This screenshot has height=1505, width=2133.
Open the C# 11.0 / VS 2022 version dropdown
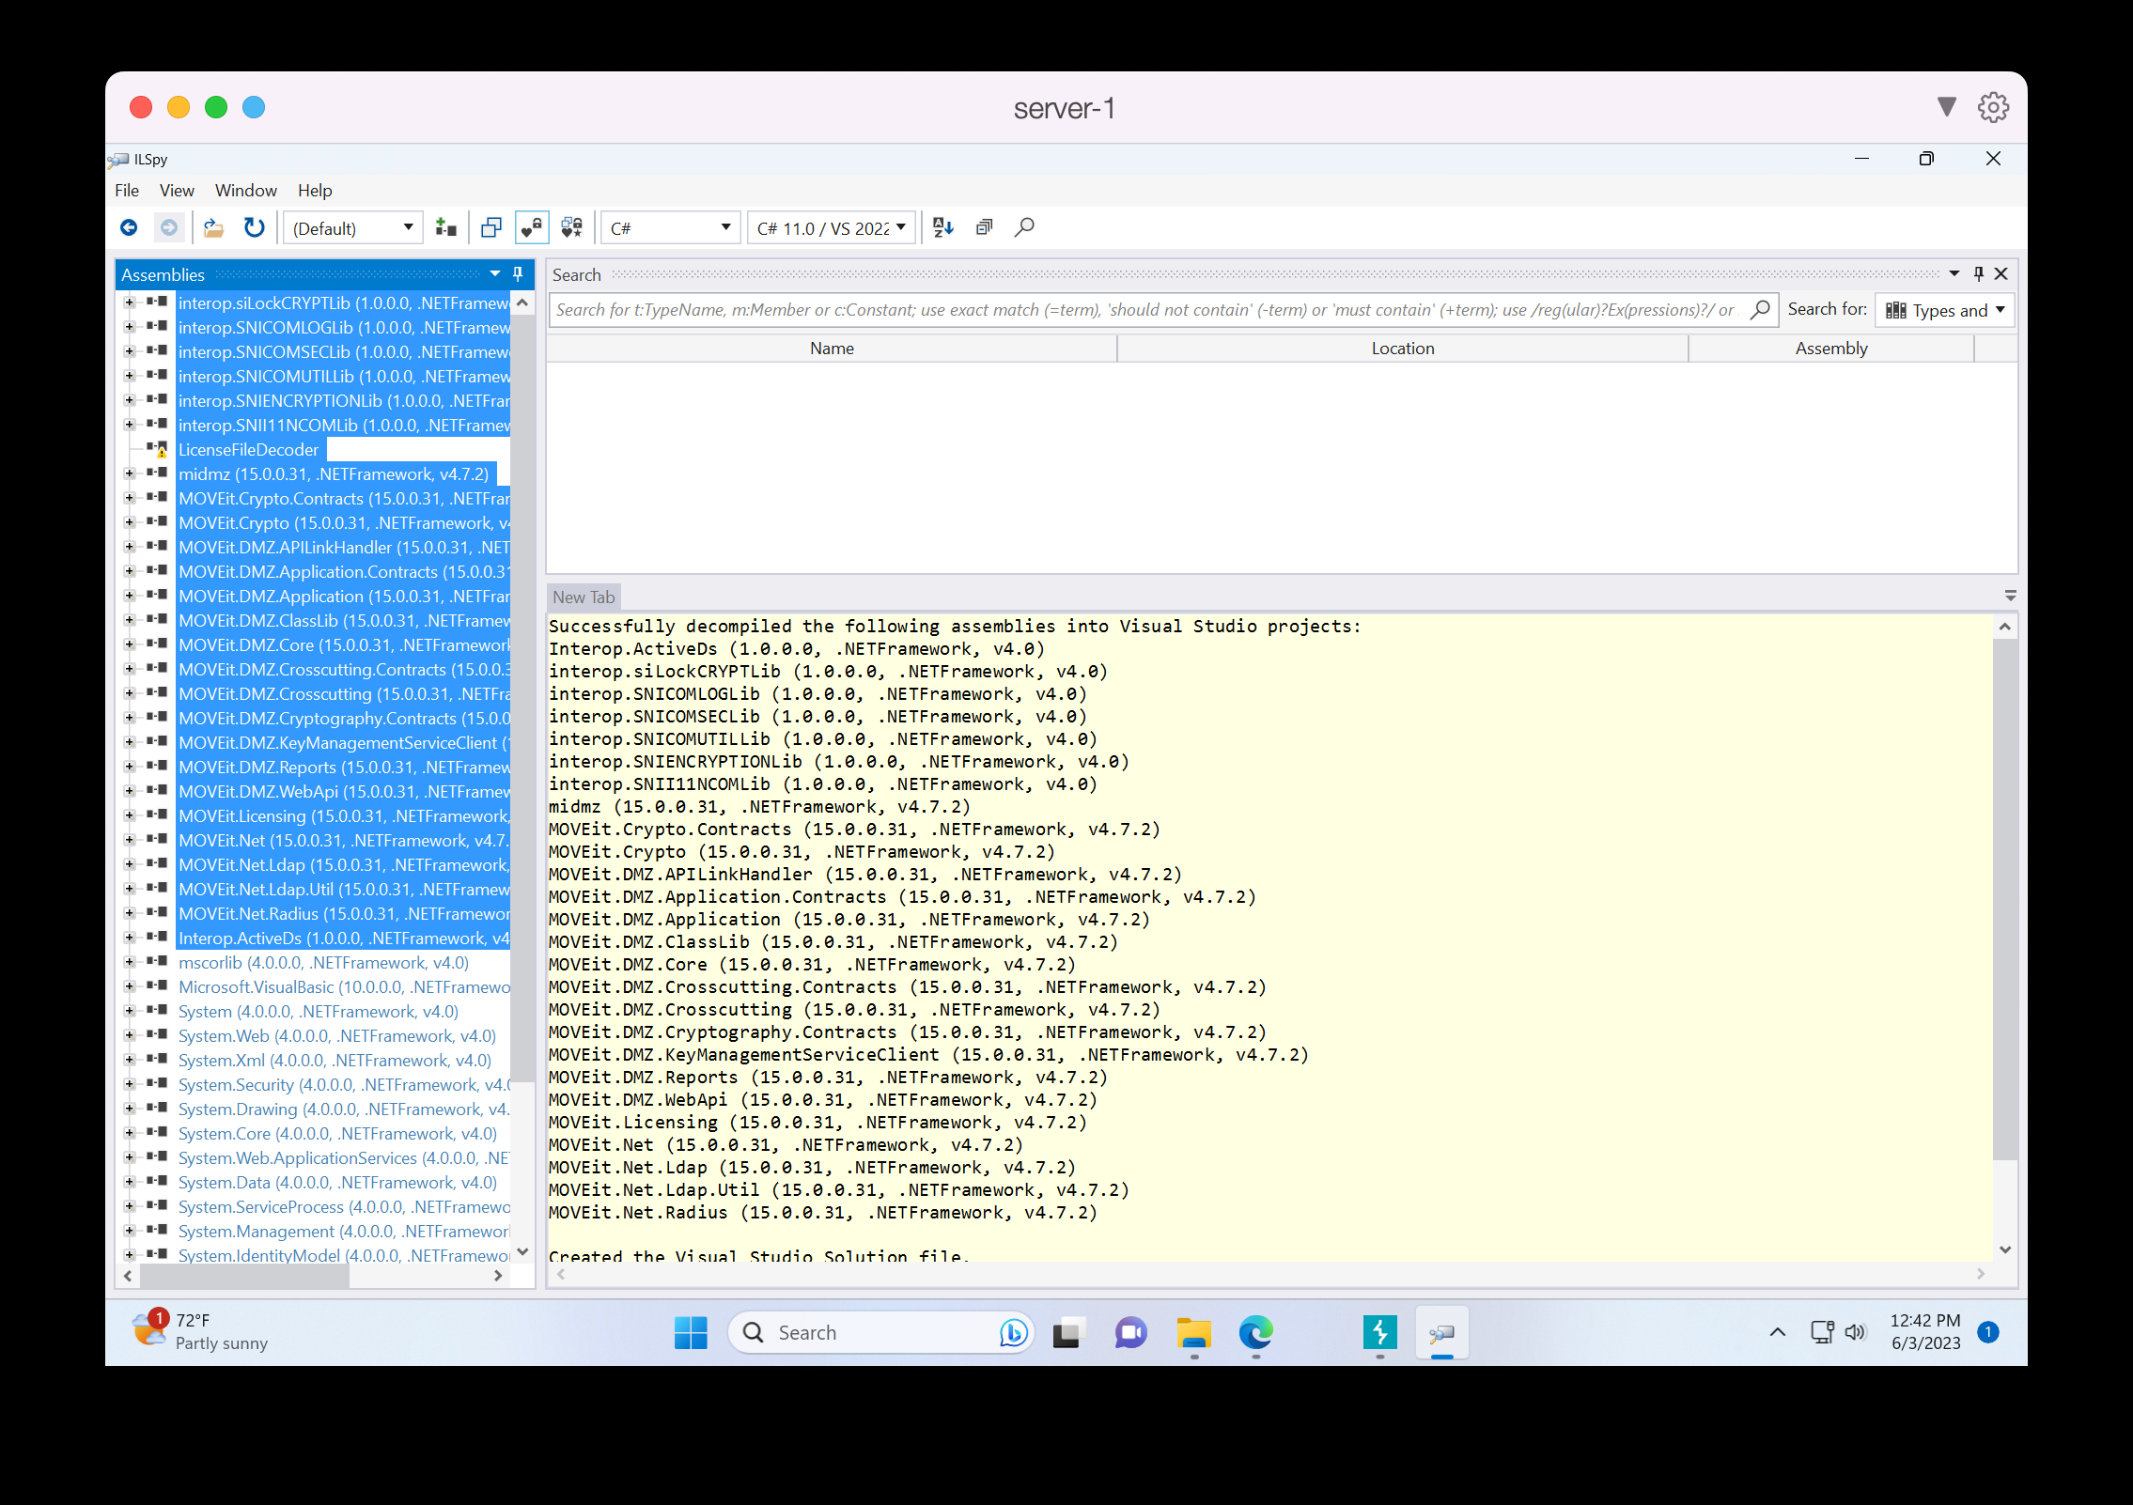[x=831, y=228]
